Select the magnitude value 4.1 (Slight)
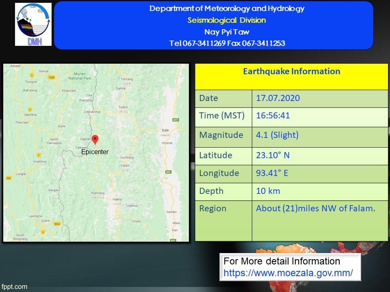Viewport: 390px width, 292px height. pos(277,135)
